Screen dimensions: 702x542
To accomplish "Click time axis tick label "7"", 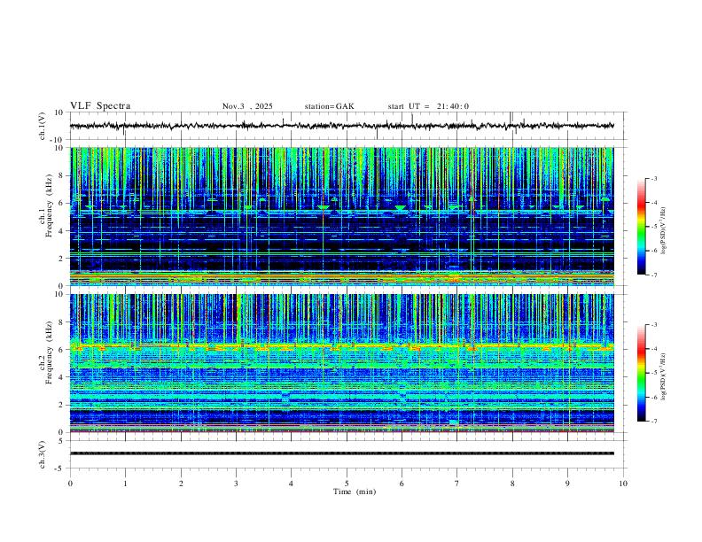I will [x=457, y=484].
